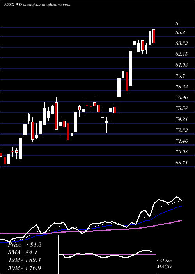
Task: Click the last red candlestick at the chart top
Action: click(x=154, y=36)
